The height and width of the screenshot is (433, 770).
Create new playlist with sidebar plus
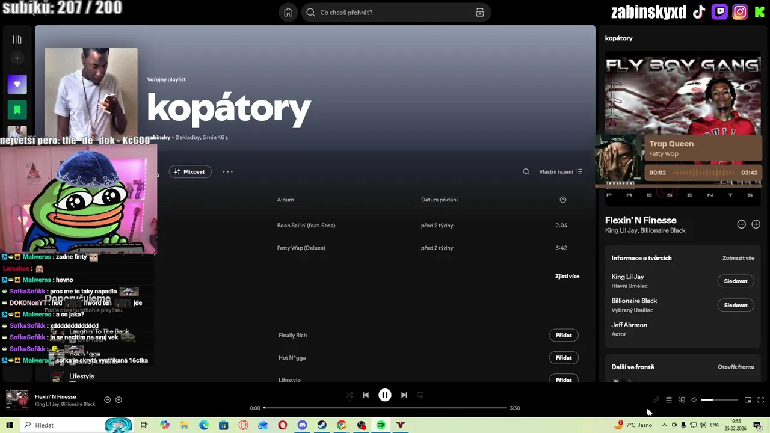click(17, 58)
